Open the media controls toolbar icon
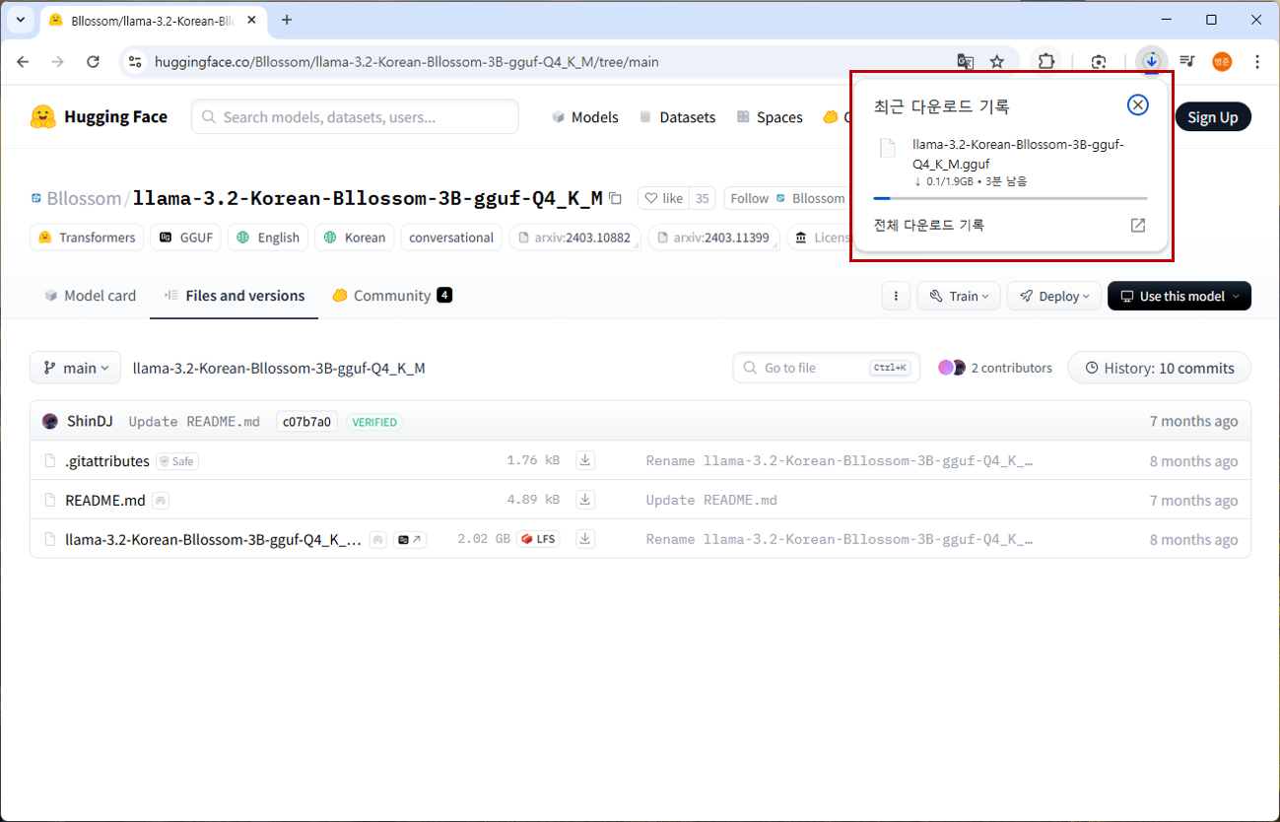 [x=1187, y=61]
